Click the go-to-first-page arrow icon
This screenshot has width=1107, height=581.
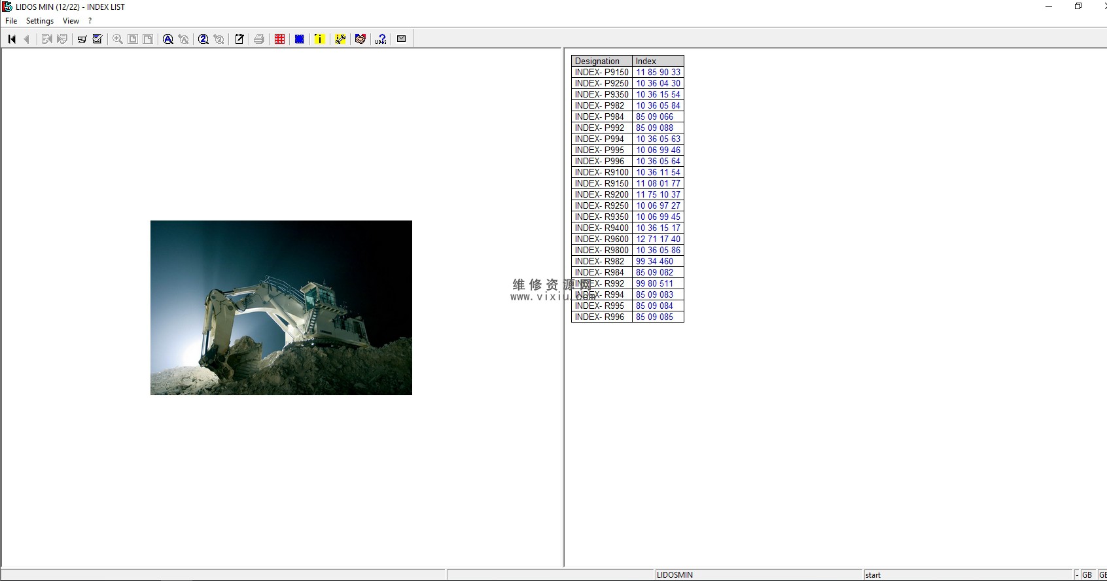[12, 39]
